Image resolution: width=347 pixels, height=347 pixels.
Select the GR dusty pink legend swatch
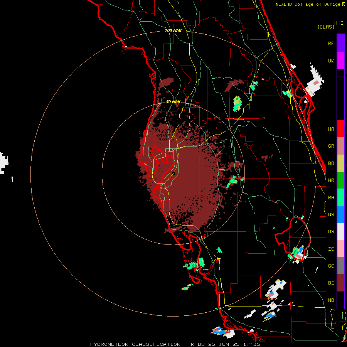tap(340, 146)
